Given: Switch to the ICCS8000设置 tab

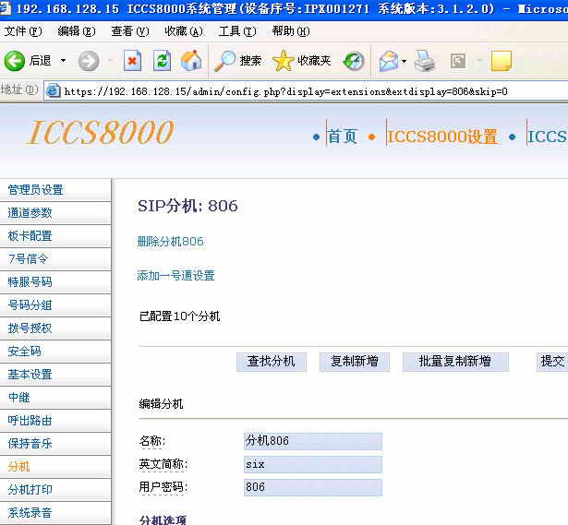Looking at the screenshot, I should [x=441, y=137].
